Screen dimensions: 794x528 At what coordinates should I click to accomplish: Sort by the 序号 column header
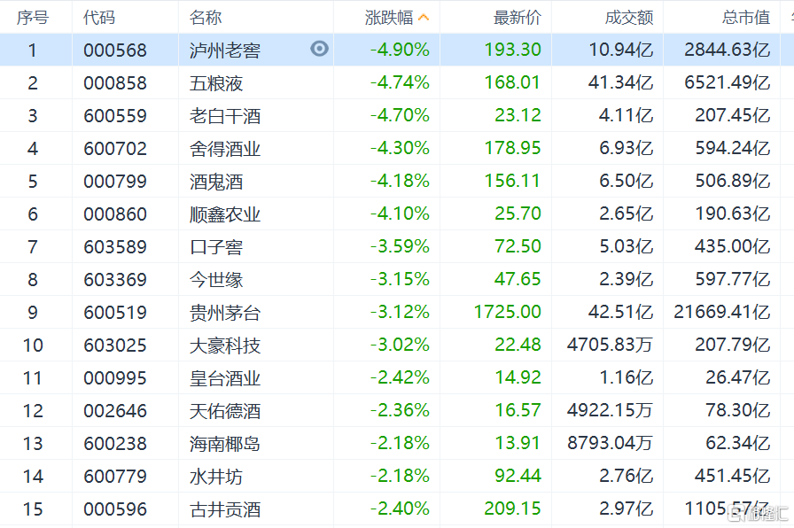click(x=33, y=18)
